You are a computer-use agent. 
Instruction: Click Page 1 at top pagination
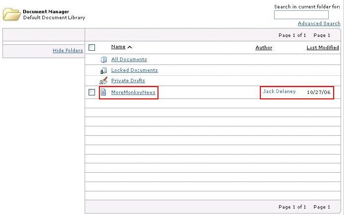pos(322,35)
